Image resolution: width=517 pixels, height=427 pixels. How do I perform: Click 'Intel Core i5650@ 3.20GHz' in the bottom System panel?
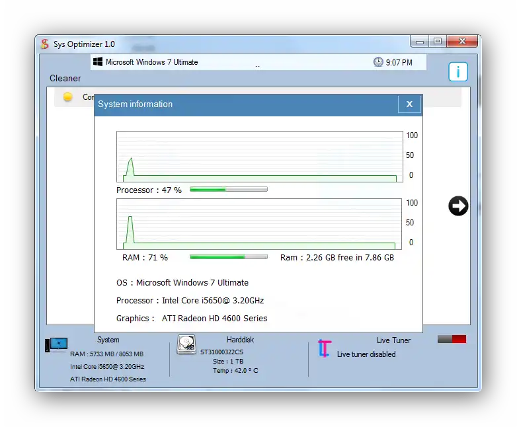[107, 366]
